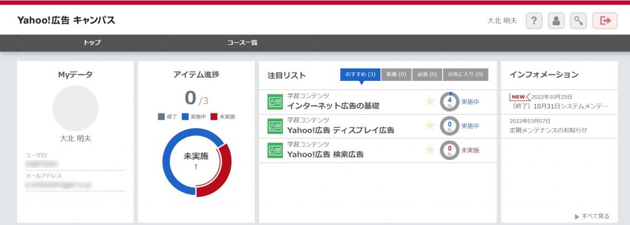Click green content icon for ディスプレイ広告
Screen dimensions: 630x225
(275, 126)
